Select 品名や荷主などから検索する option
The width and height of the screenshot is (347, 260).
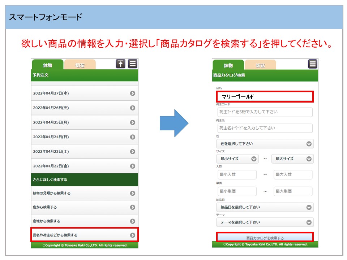coord(85,235)
